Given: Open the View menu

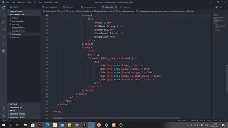Looking at the screenshot, I should (29, 2).
